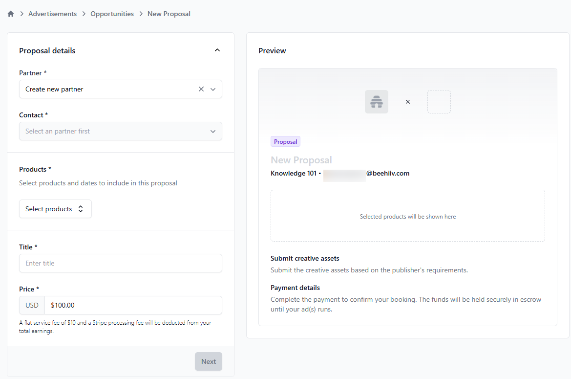Click the home icon in the breadcrumb
Screen dimensions: 571x379
point(11,14)
